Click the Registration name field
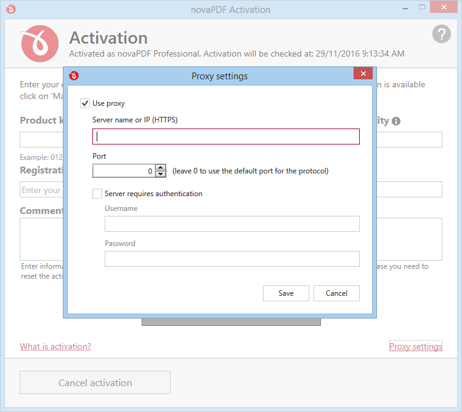462x412 pixels. [41, 189]
